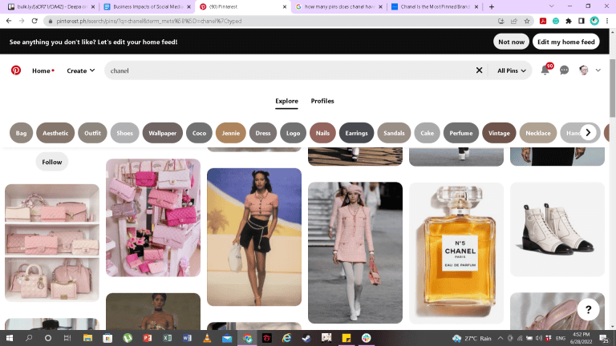The image size is (616, 346).
Task: Expand the account options chevron
Action: (x=598, y=70)
